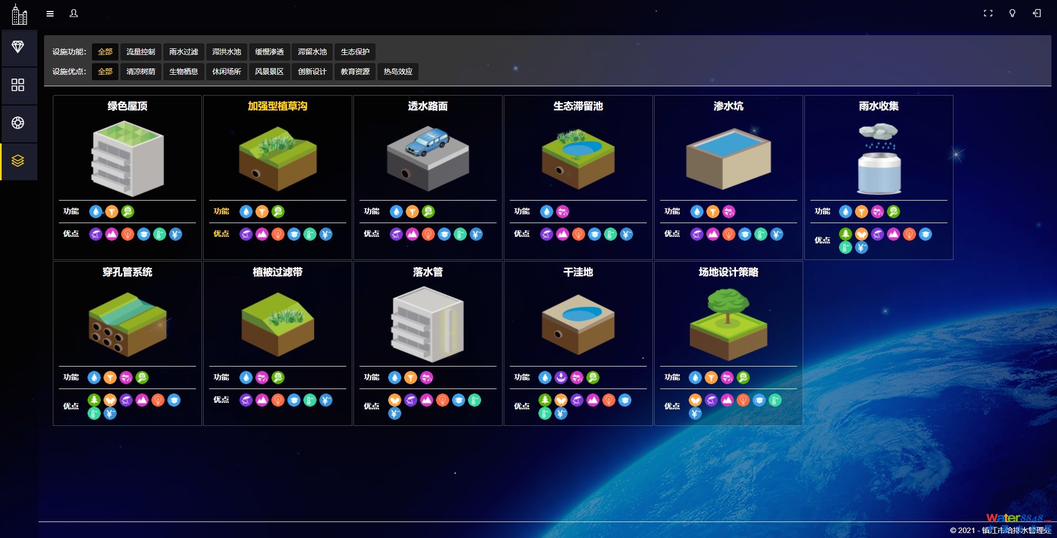1057x538 pixels.
Task: Toggle the 热岛效应 advantage filter
Action: (398, 71)
